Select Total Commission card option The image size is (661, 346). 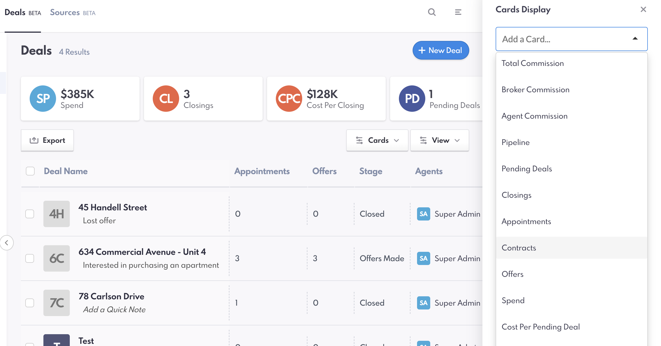click(532, 63)
